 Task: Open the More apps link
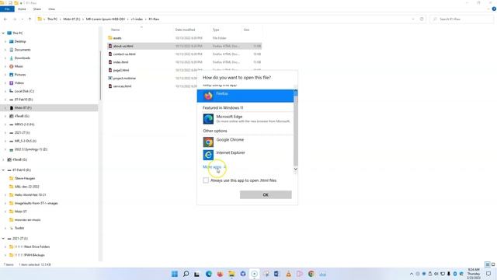(214, 167)
